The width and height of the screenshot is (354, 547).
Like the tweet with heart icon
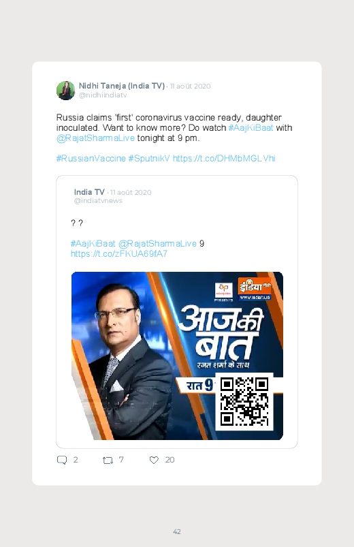154,460
